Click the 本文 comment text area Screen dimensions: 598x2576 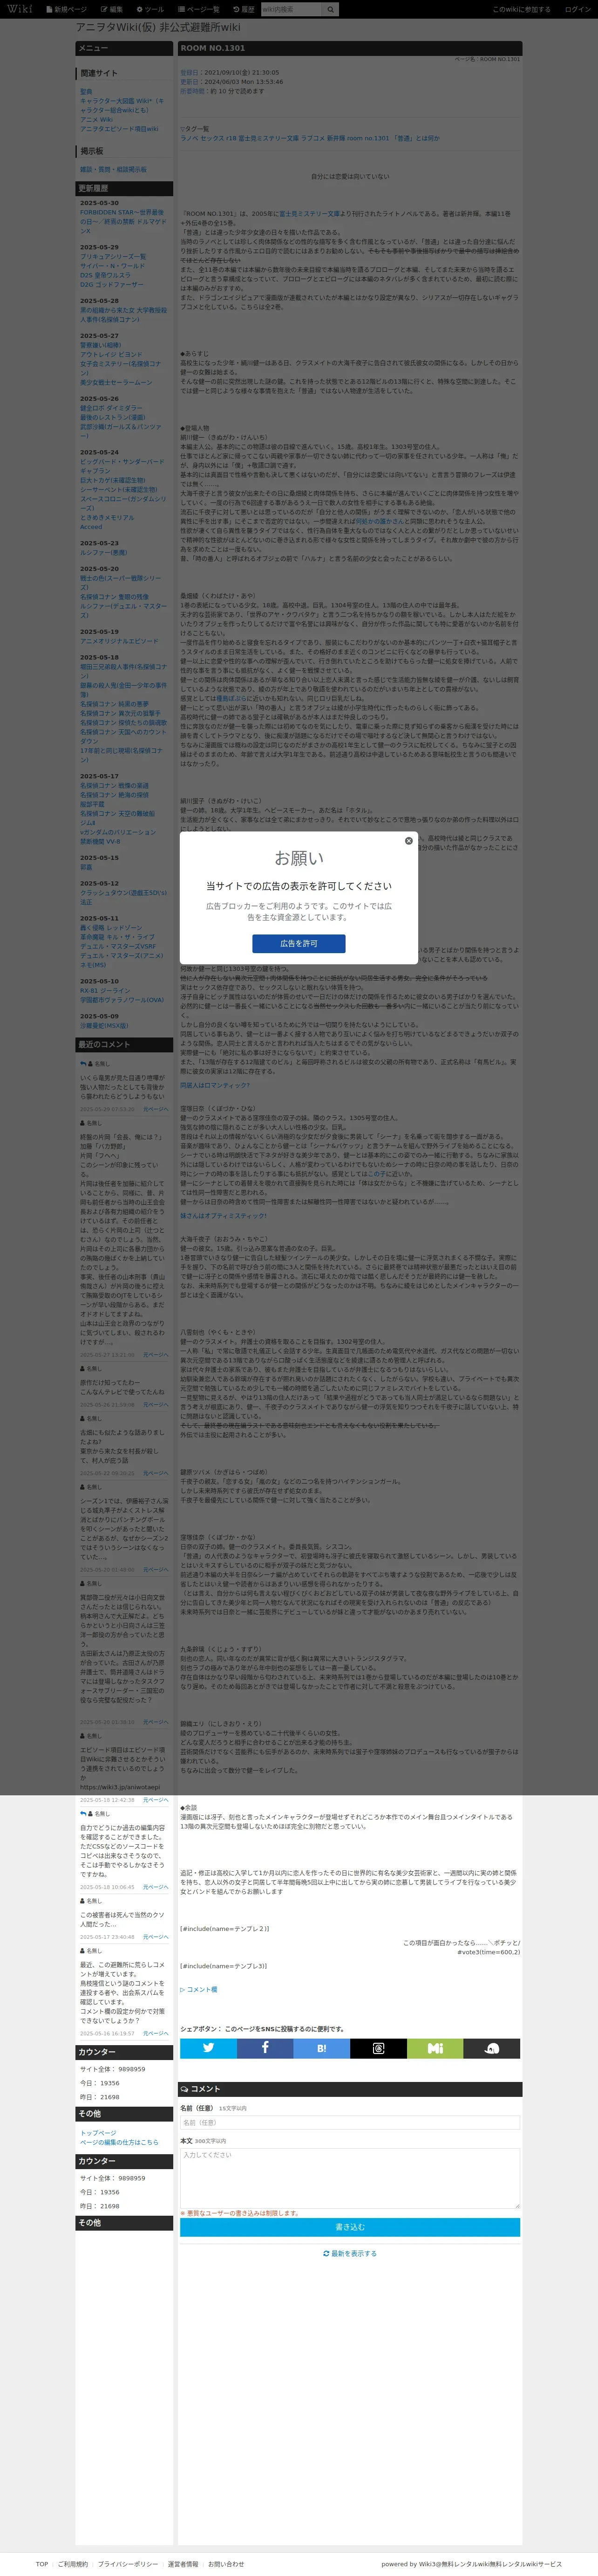pos(350,2177)
